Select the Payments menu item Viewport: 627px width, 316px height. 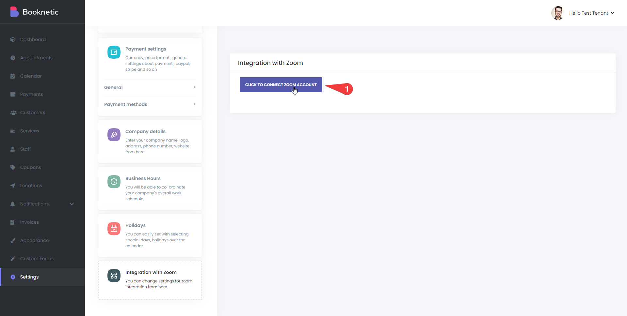(42, 94)
